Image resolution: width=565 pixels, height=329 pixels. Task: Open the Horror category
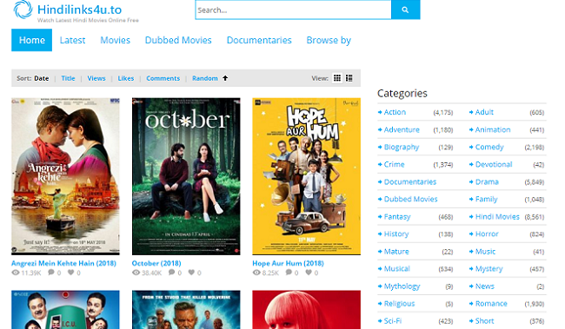click(x=487, y=234)
